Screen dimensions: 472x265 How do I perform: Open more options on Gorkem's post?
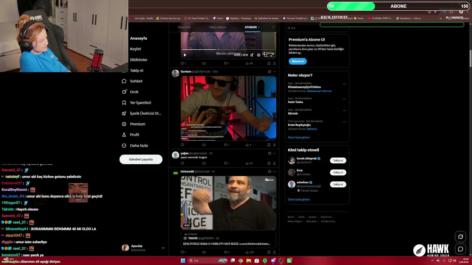point(274,72)
